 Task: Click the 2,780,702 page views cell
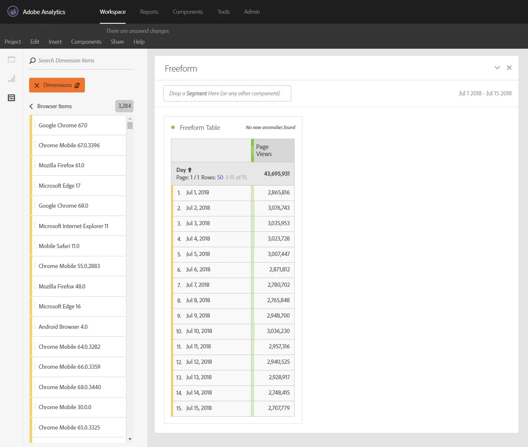point(274,285)
